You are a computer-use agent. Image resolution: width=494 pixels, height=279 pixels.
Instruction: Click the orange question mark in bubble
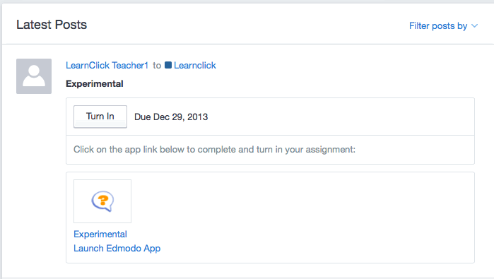[x=103, y=201]
